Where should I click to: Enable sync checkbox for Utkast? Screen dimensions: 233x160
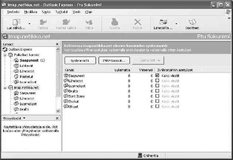[157, 106]
